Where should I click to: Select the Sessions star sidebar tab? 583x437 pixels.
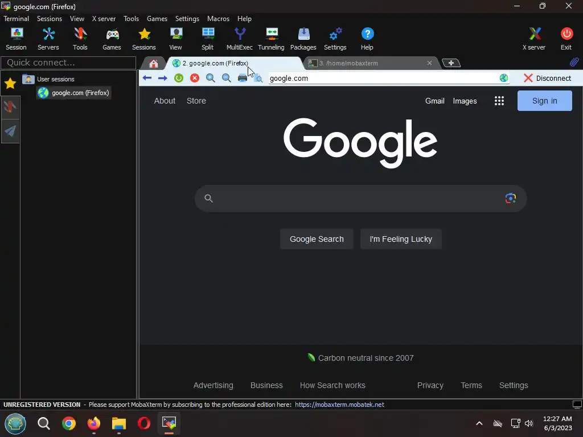coord(10,83)
